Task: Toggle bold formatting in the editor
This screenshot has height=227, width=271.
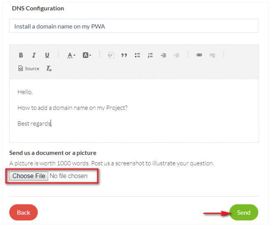Action: coord(21,55)
